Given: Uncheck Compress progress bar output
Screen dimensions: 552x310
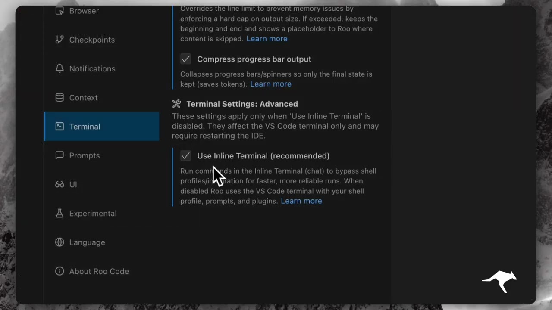Looking at the screenshot, I should point(185,59).
